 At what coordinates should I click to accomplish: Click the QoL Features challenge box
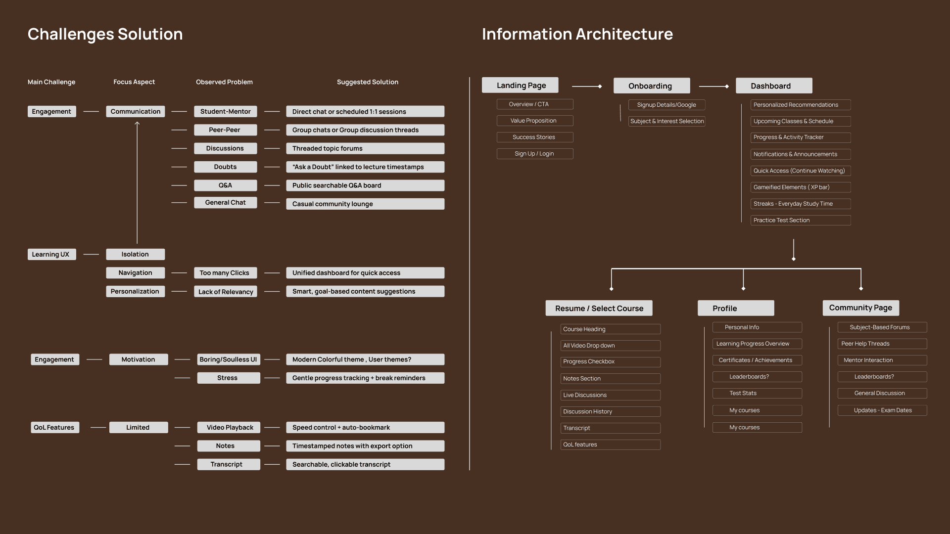click(x=54, y=427)
